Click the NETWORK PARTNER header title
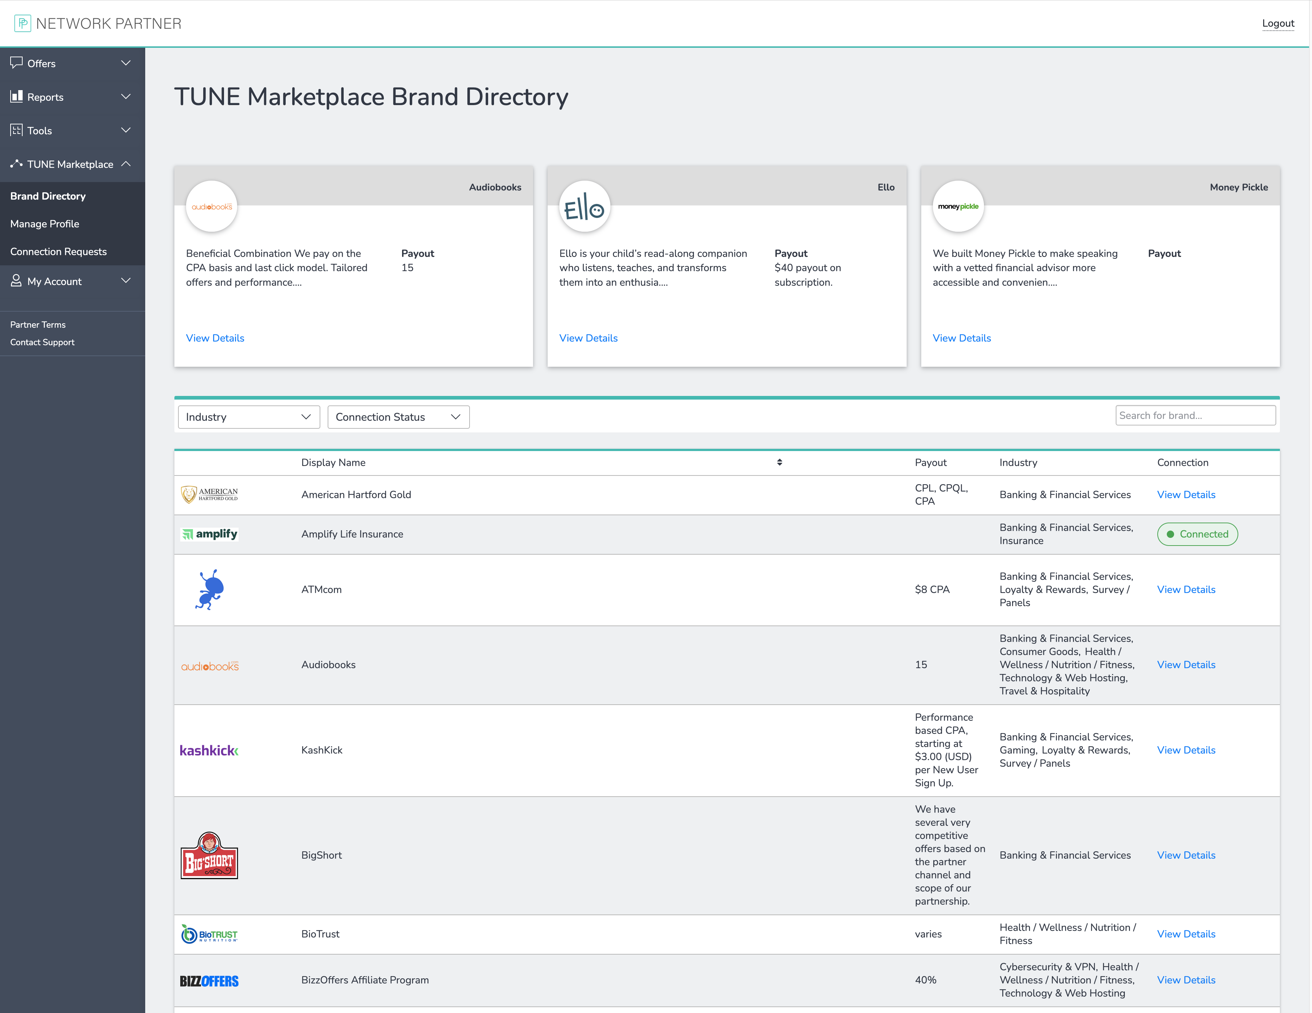Viewport: 1312px width, 1013px height. (x=109, y=23)
